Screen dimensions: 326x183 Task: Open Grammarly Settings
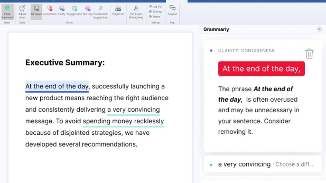pyautogui.click(x=156, y=11)
